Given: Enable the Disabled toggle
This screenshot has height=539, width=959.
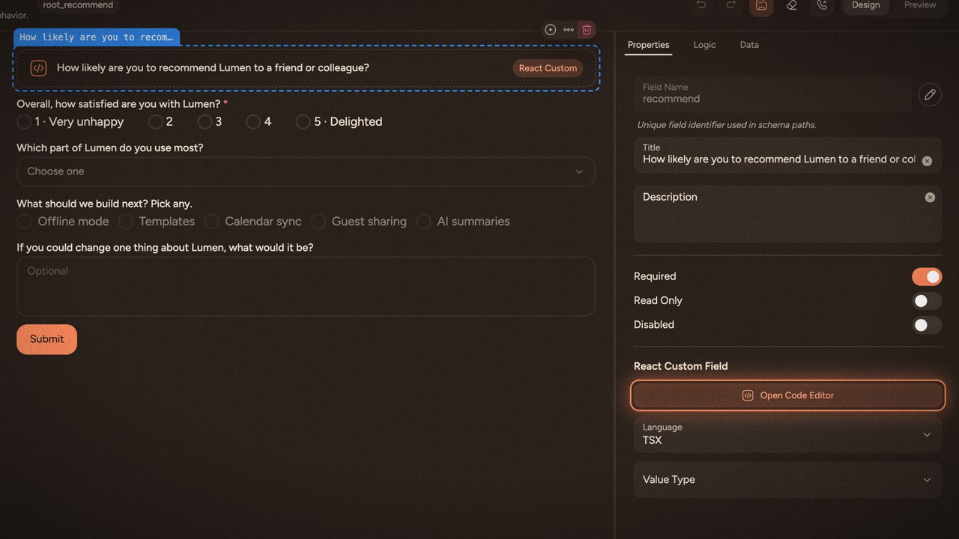Looking at the screenshot, I should click(x=927, y=325).
